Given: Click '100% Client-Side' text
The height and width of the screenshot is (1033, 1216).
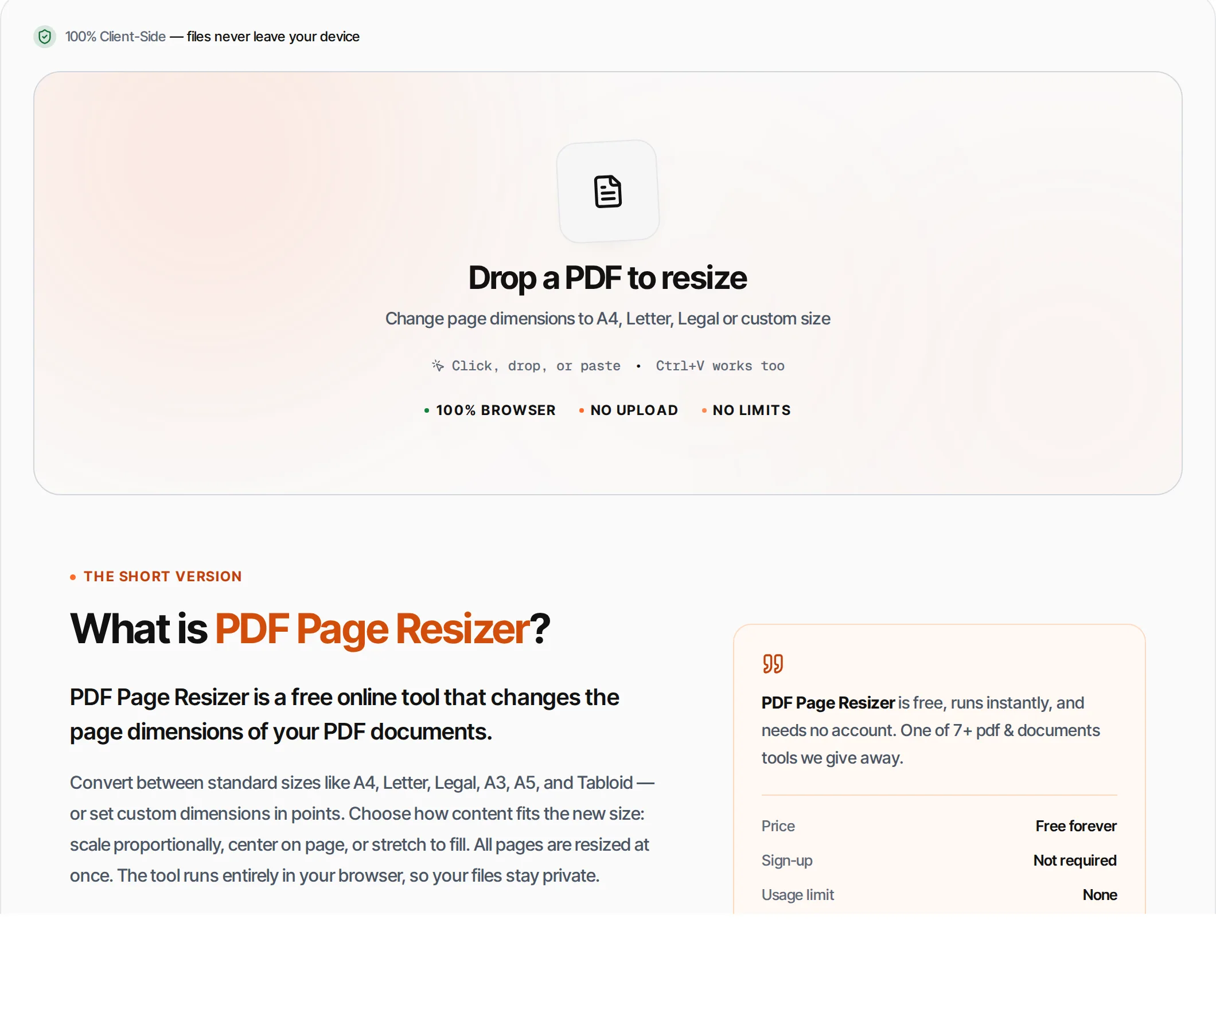Looking at the screenshot, I should (115, 37).
